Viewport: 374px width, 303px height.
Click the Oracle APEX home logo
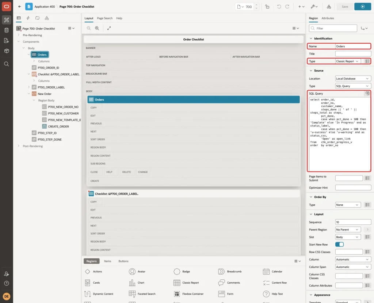click(7, 7)
